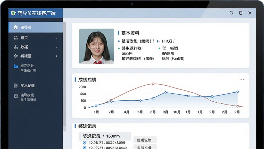Screen dimensions: 264x149
Task: Click the second gray button beside the records list
Action: point(145,147)
